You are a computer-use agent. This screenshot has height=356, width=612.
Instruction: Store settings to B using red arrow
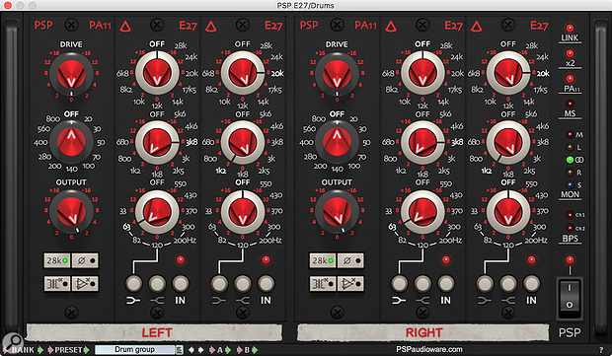239,350
